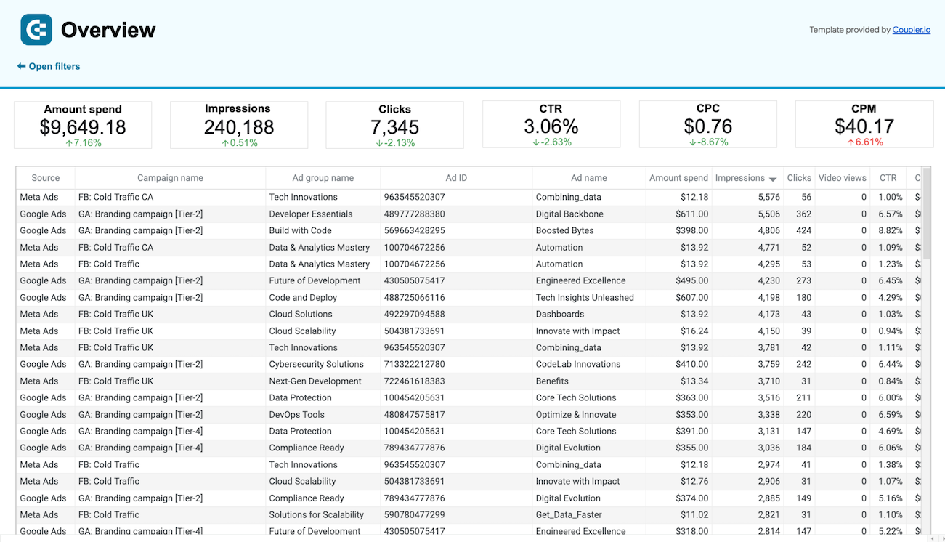The height and width of the screenshot is (542, 945).
Task: Click the CTR scorecard tile
Action: (551, 125)
